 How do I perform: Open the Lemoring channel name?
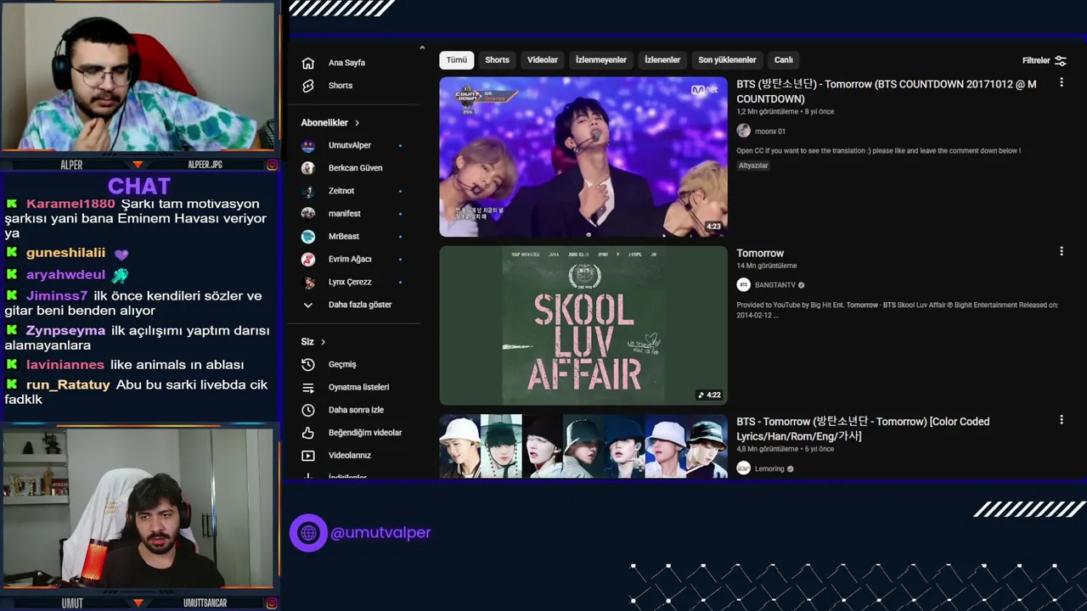[x=769, y=468]
